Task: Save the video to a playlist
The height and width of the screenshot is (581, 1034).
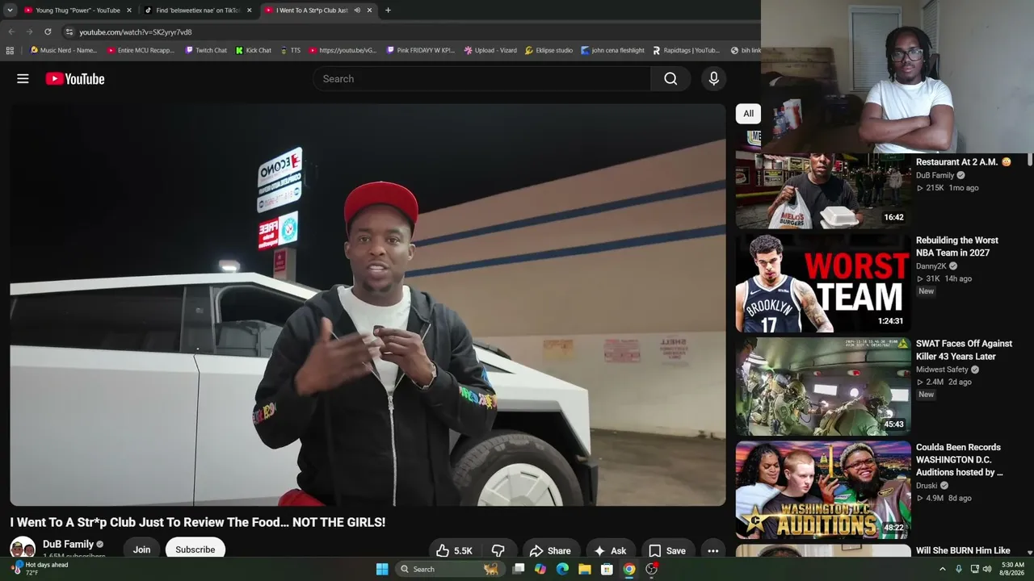Action: 667,550
